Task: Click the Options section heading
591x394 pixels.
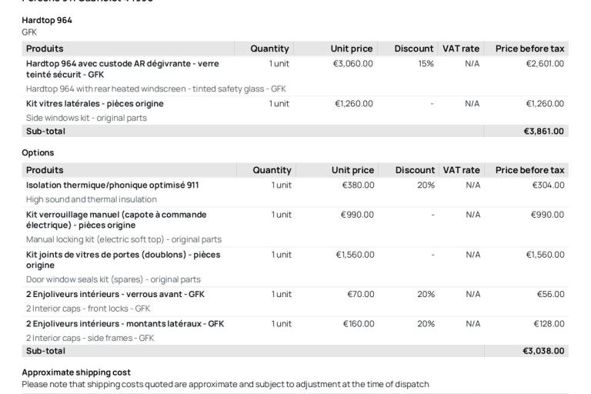Action: (x=38, y=153)
